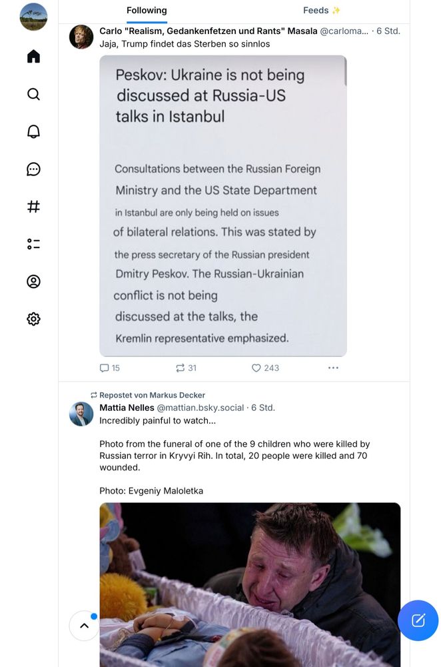Open the post's three-dot options menu

pos(333,367)
